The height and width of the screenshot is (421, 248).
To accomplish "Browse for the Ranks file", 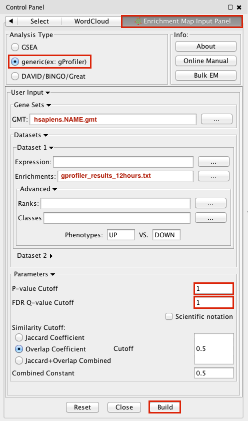I will (210, 203).
